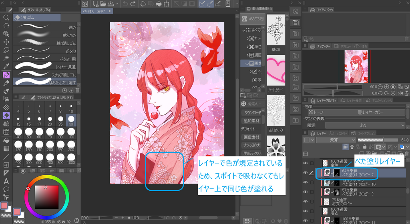The image size is (410, 224).
Task: Select the highlighted Pen tool
Action: (x=6, y=75)
